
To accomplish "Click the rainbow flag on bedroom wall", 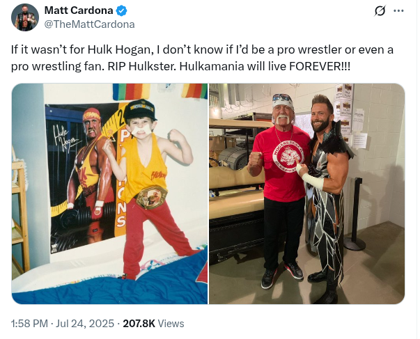I will coord(131,91).
